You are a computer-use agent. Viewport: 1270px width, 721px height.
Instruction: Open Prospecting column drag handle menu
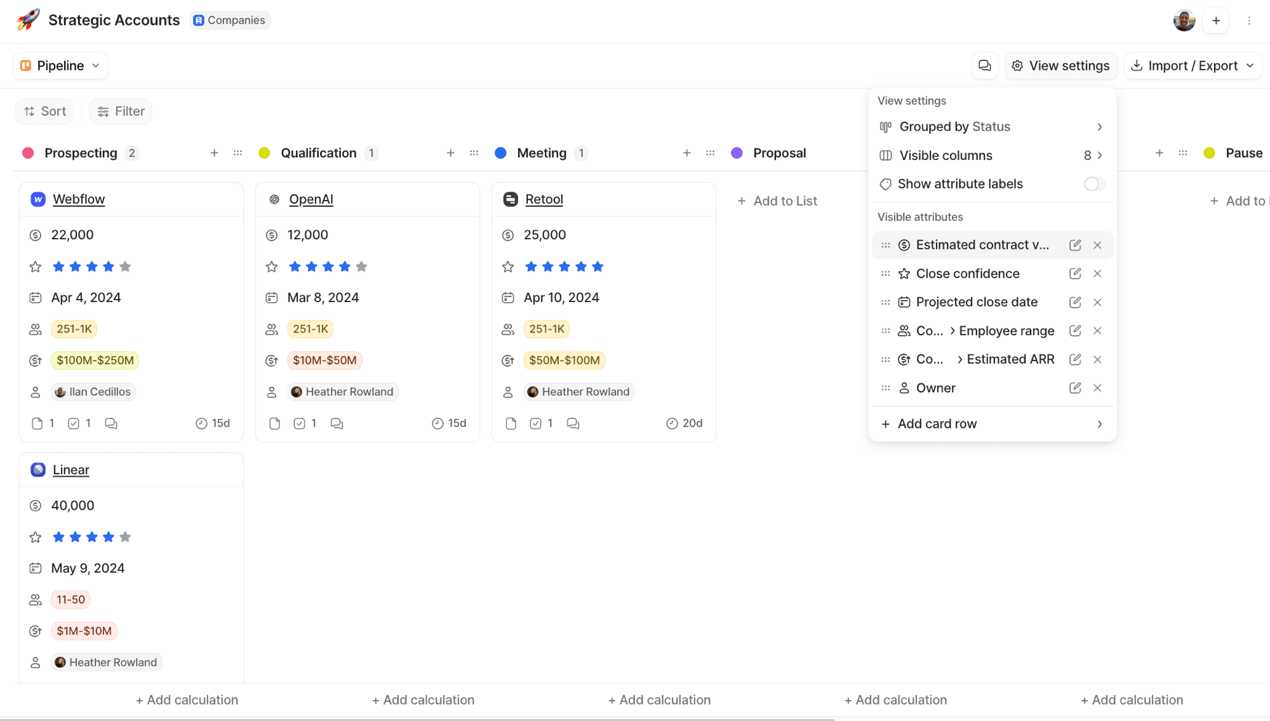point(237,153)
